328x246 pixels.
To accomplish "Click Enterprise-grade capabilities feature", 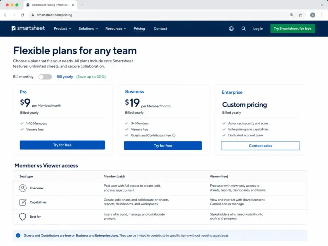I will click(x=248, y=129).
